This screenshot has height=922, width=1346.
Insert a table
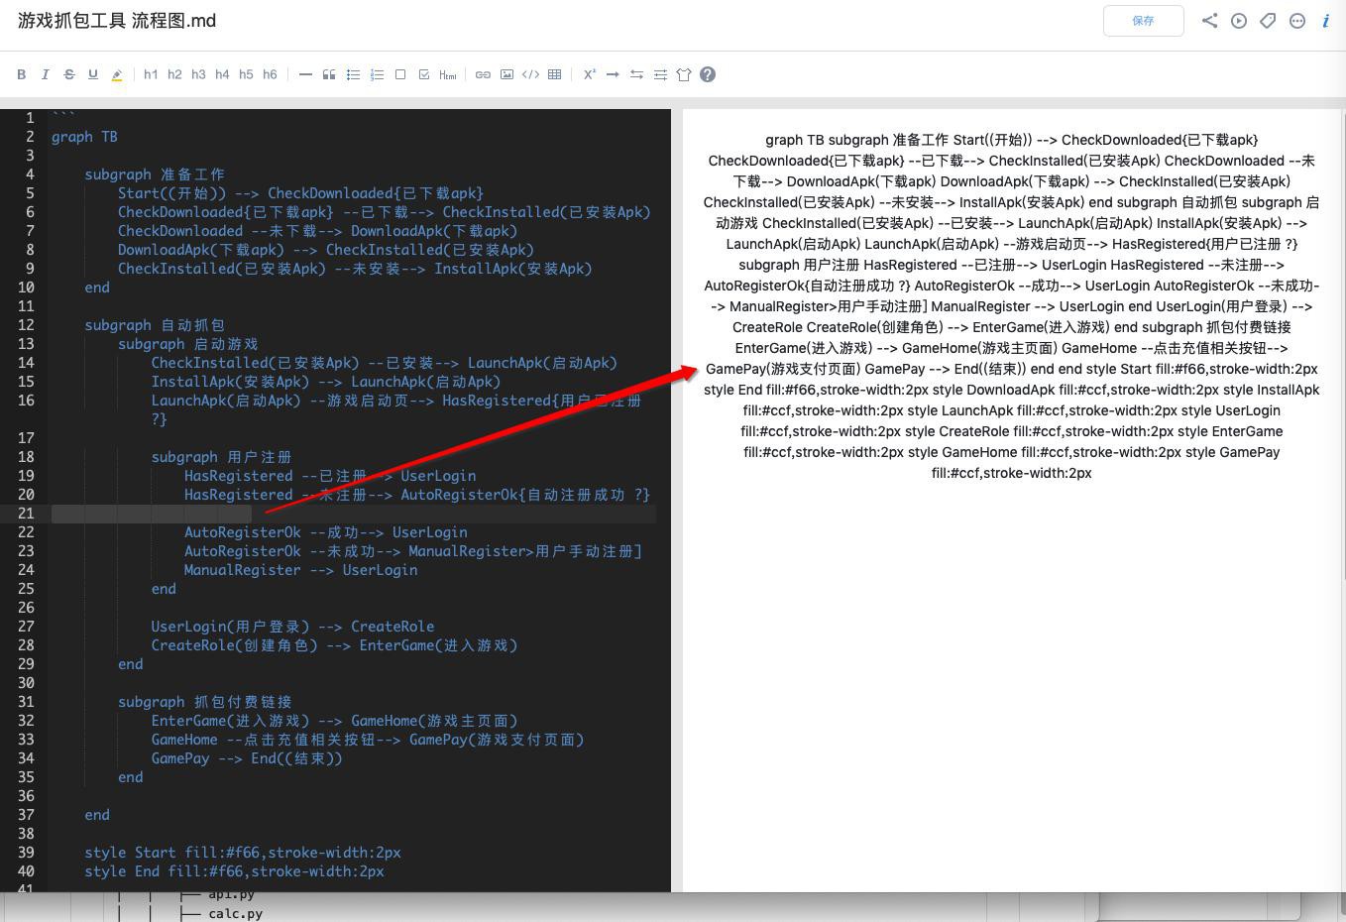[554, 74]
